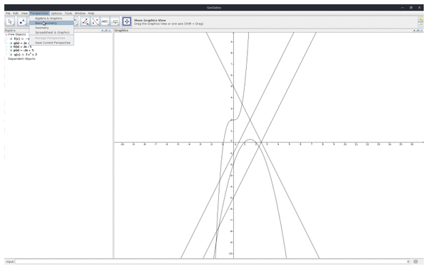
Task: Toggle visibility bullet of function f(x)
Action: [x=11, y=39]
